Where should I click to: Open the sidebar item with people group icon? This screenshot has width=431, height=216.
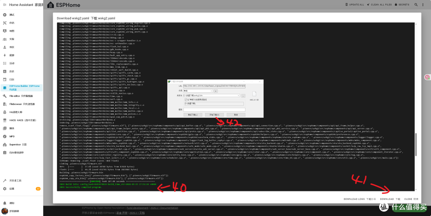pyautogui.click(x=22, y=39)
